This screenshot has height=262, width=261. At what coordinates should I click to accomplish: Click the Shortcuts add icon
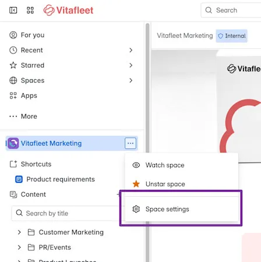point(13,164)
